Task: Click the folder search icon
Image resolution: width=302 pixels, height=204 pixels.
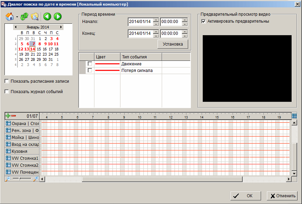Action: pos(34,16)
